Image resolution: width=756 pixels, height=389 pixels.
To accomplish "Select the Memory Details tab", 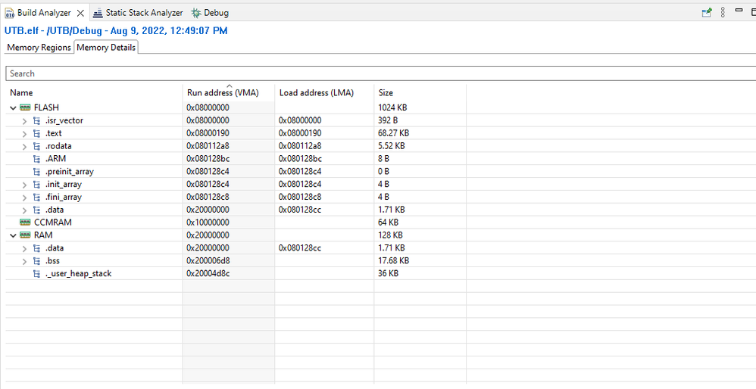I will [106, 47].
